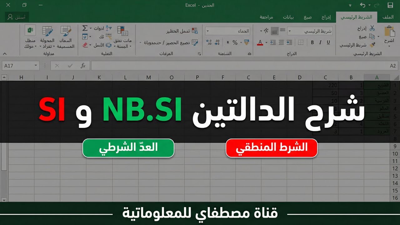Screen dimensions: 400x225
Task: Switch to the الشريط الرئيسي ribbon tab
Action: 356,17
